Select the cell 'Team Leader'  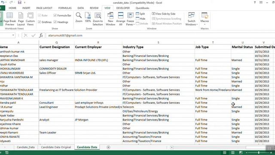point(56,133)
